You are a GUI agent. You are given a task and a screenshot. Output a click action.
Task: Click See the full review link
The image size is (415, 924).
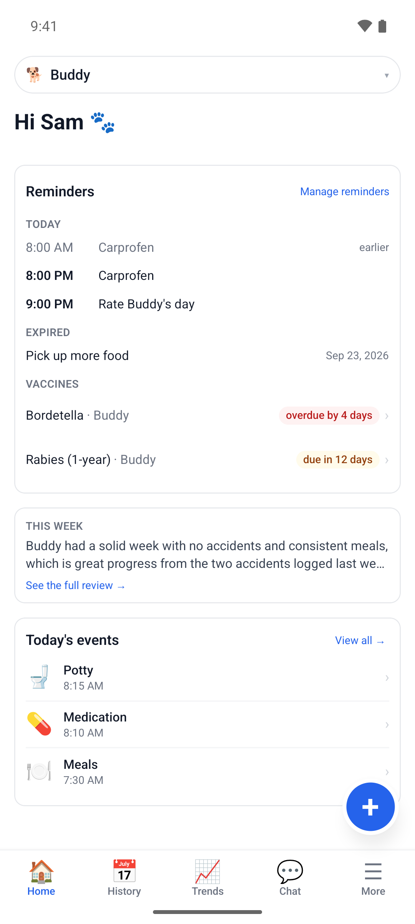76,586
